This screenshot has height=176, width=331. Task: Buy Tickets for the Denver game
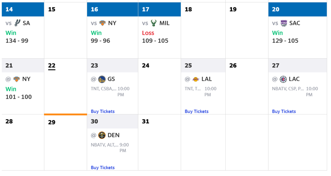[x=103, y=168]
